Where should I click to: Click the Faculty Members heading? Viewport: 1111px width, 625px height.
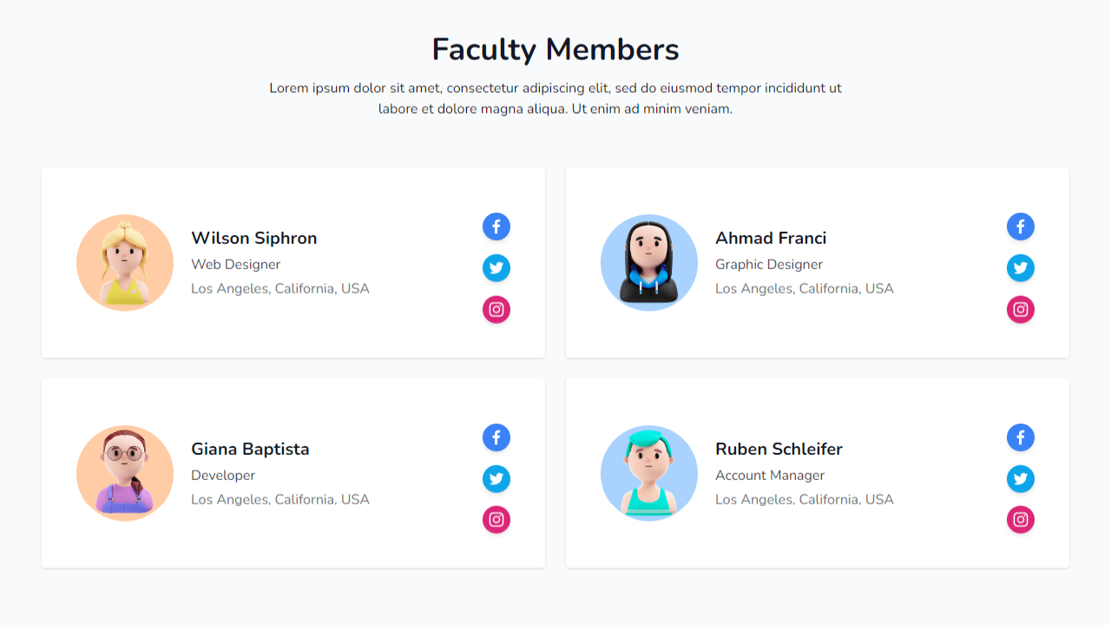(x=555, y=49)
